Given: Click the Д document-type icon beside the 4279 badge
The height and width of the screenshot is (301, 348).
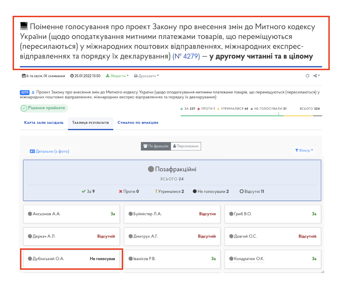Looking at the screenshot, I should pyautogui.click(x=33, y=92).
